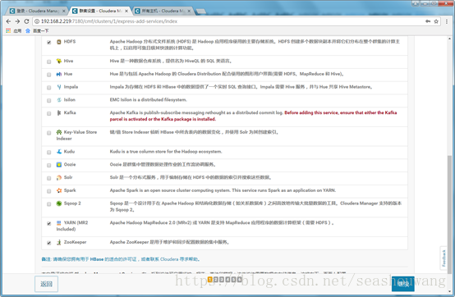Open the Chrome three-dot menu
The width and height of the screenshot is (455, 297).
(x=447, y=21)
